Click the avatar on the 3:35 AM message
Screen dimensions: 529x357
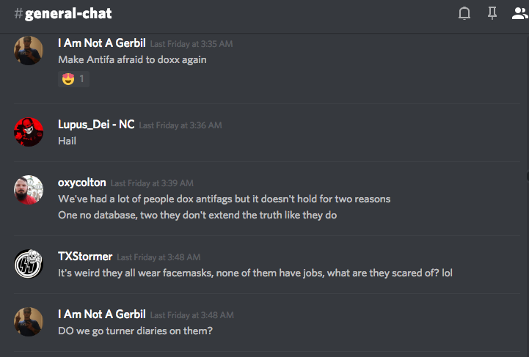coord(29,51)
